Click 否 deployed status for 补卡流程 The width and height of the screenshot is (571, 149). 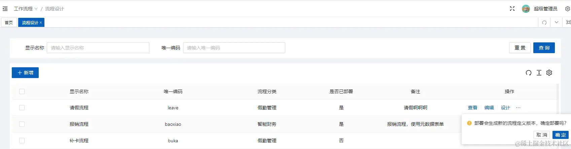(341, 141)
